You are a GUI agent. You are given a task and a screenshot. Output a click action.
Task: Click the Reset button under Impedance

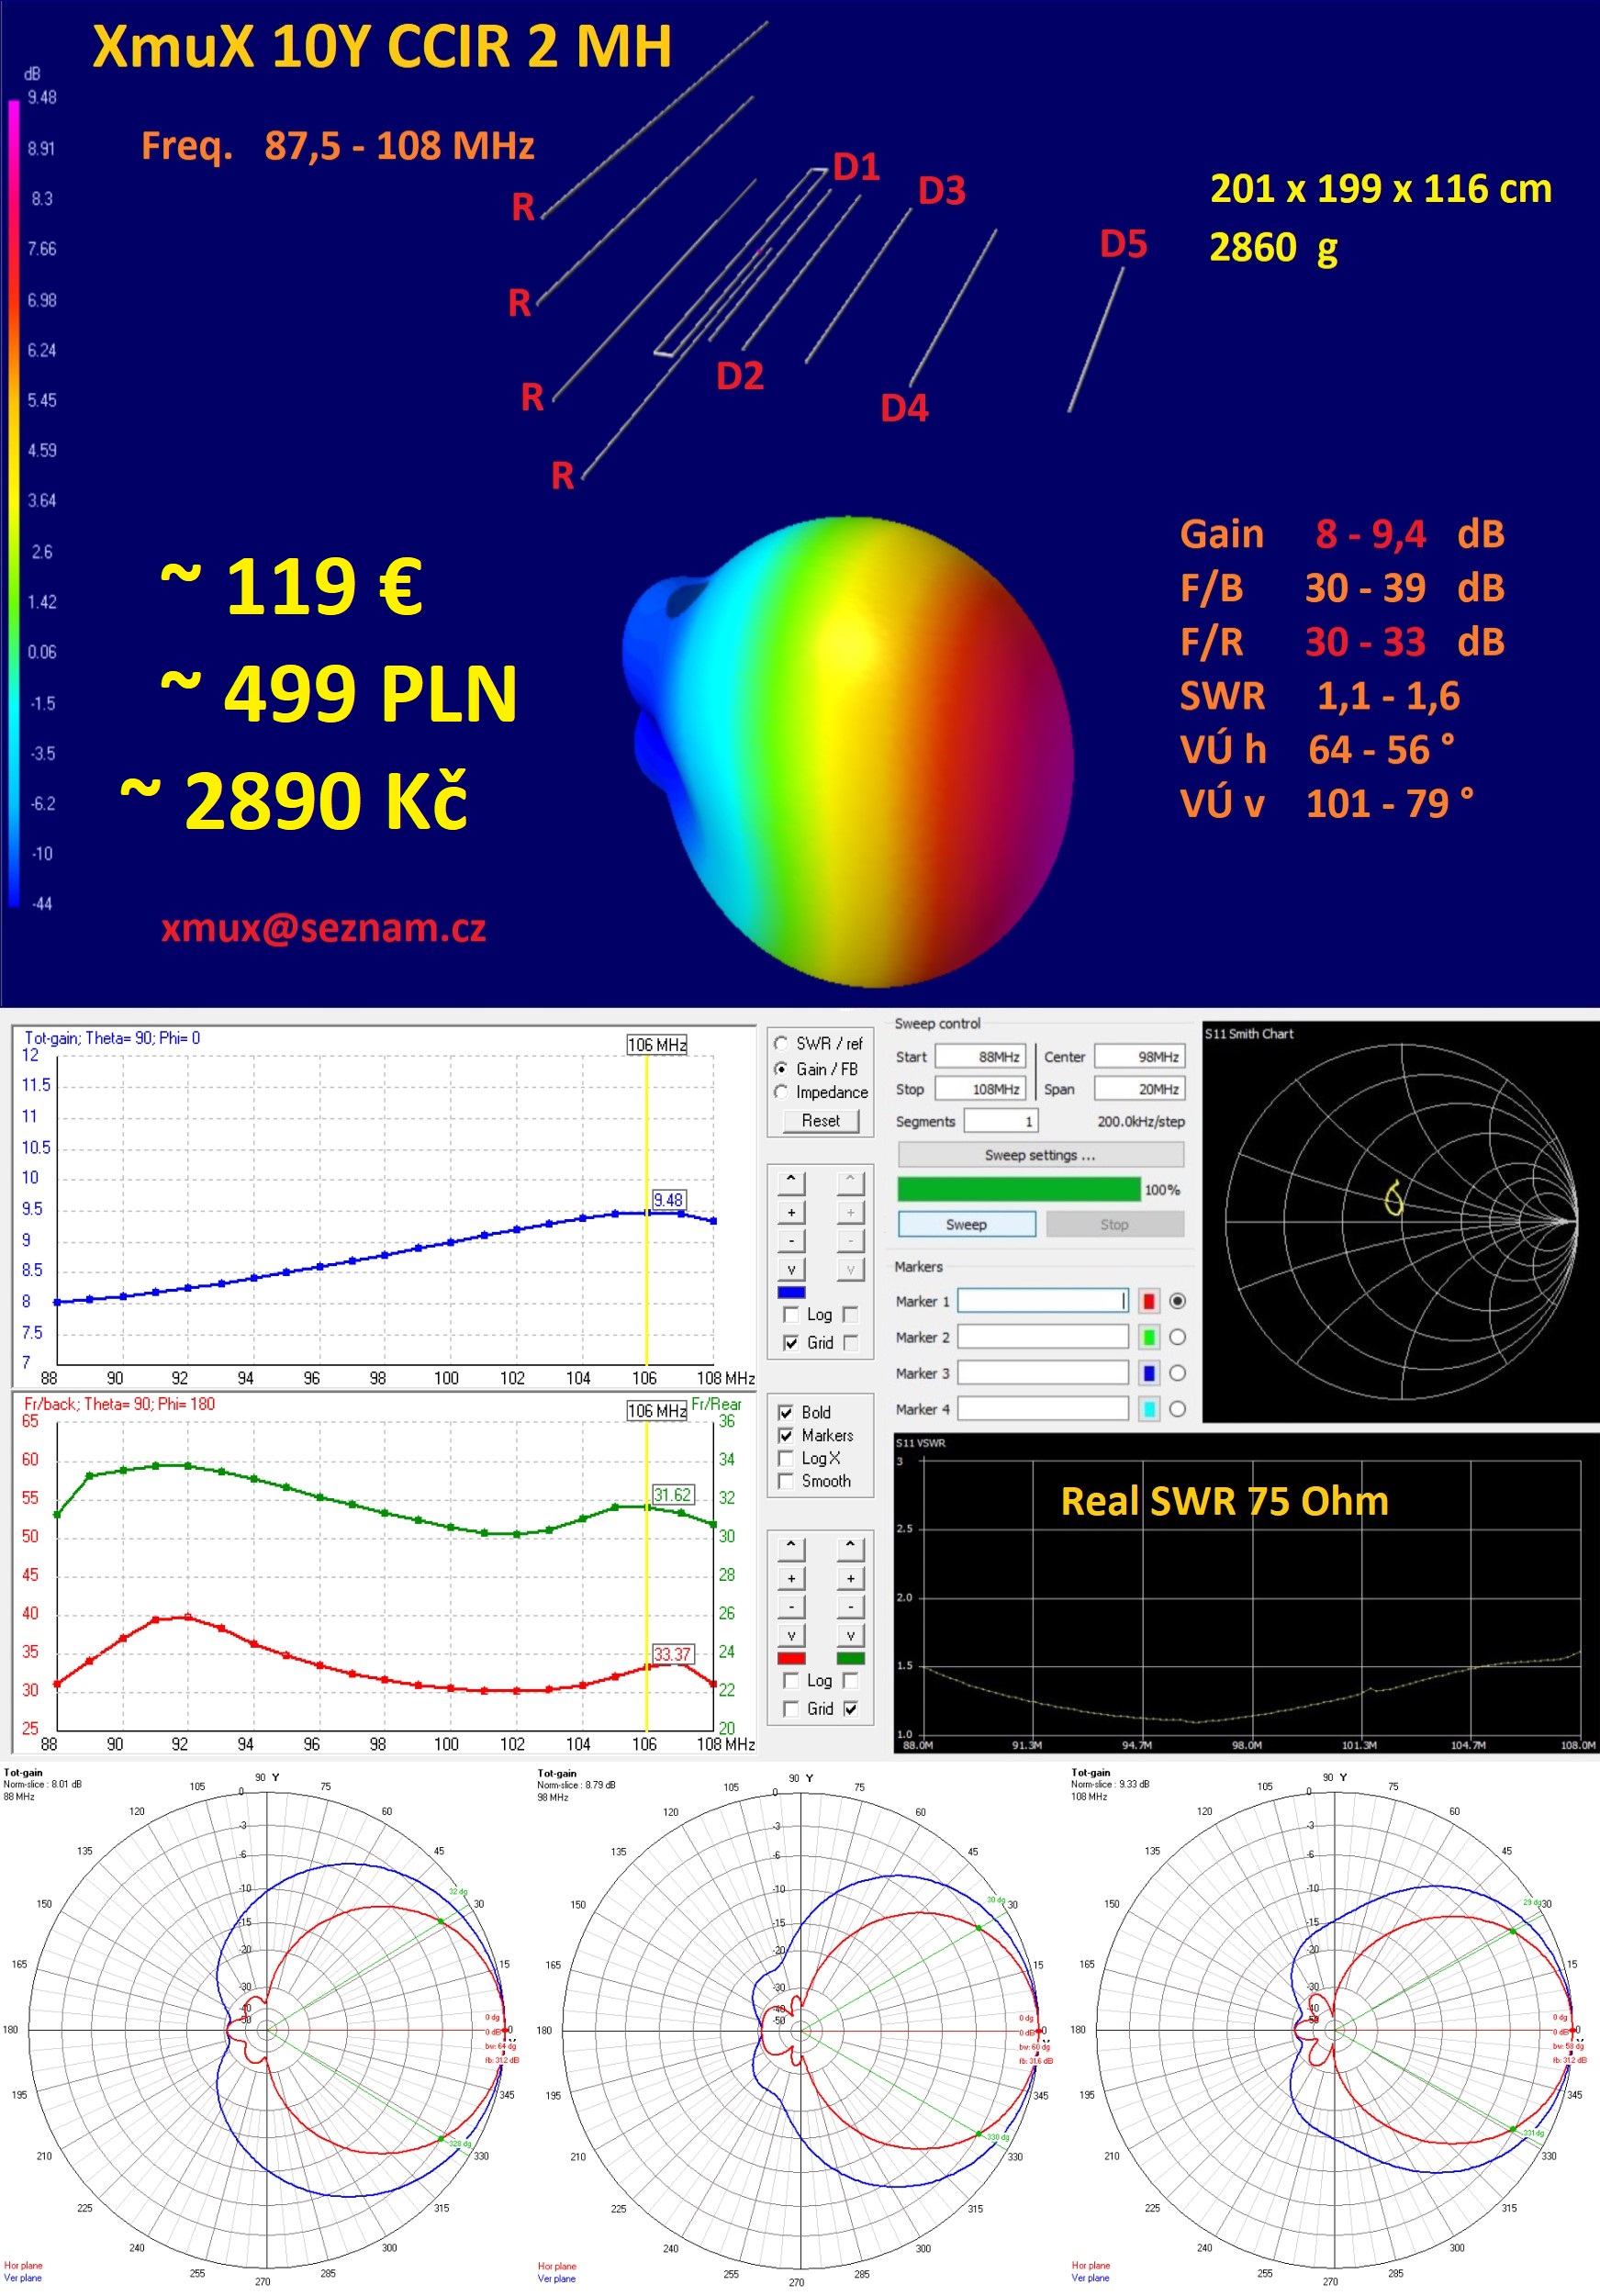coord(820,1120)
